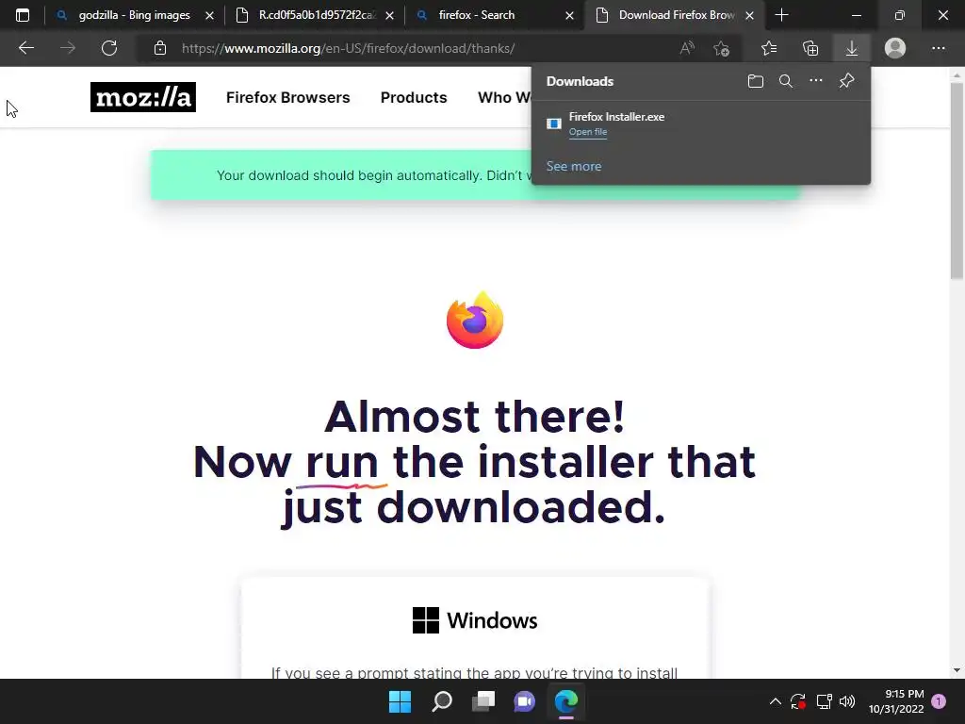This screenshot has width=965, height=724.
Task: Search downloads in Downloads panel
Action: tap(785, 81)
